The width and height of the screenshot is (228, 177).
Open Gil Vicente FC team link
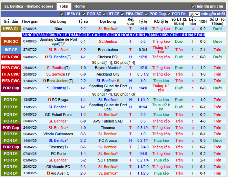pos(58,167)
